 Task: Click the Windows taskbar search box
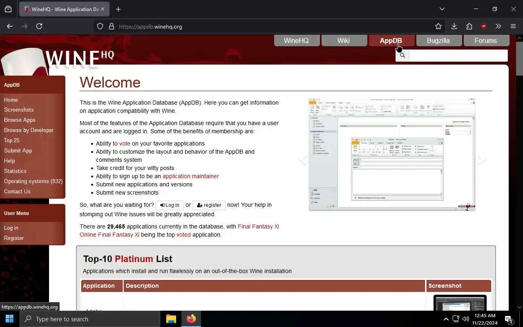(90, 319)
